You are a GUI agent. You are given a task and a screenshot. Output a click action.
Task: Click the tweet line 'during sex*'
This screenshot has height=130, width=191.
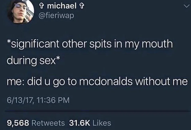click(33, 61)
